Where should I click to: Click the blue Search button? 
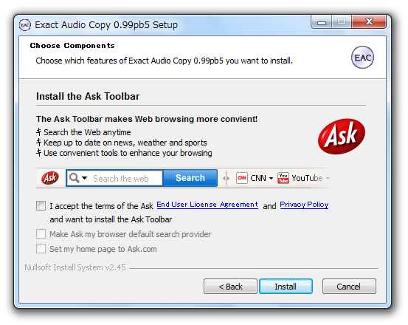pos(190,178)
